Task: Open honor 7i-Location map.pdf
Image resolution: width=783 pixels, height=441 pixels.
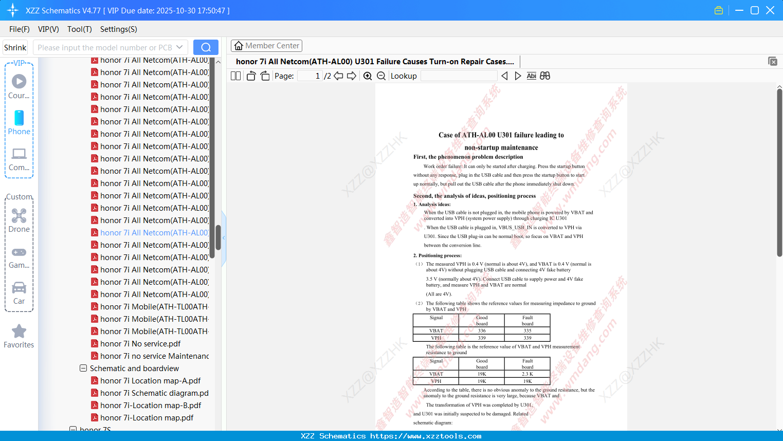Action: coord(147,417)
